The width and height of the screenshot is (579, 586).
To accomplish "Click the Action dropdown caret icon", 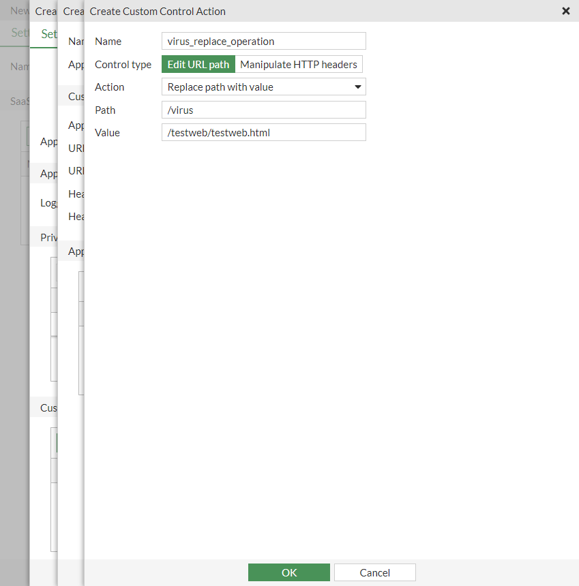I will click(357, 87).
